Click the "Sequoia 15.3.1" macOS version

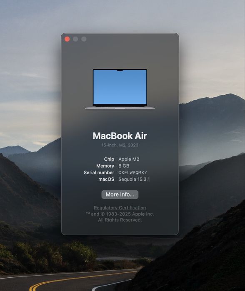click(x=134, y=179)
